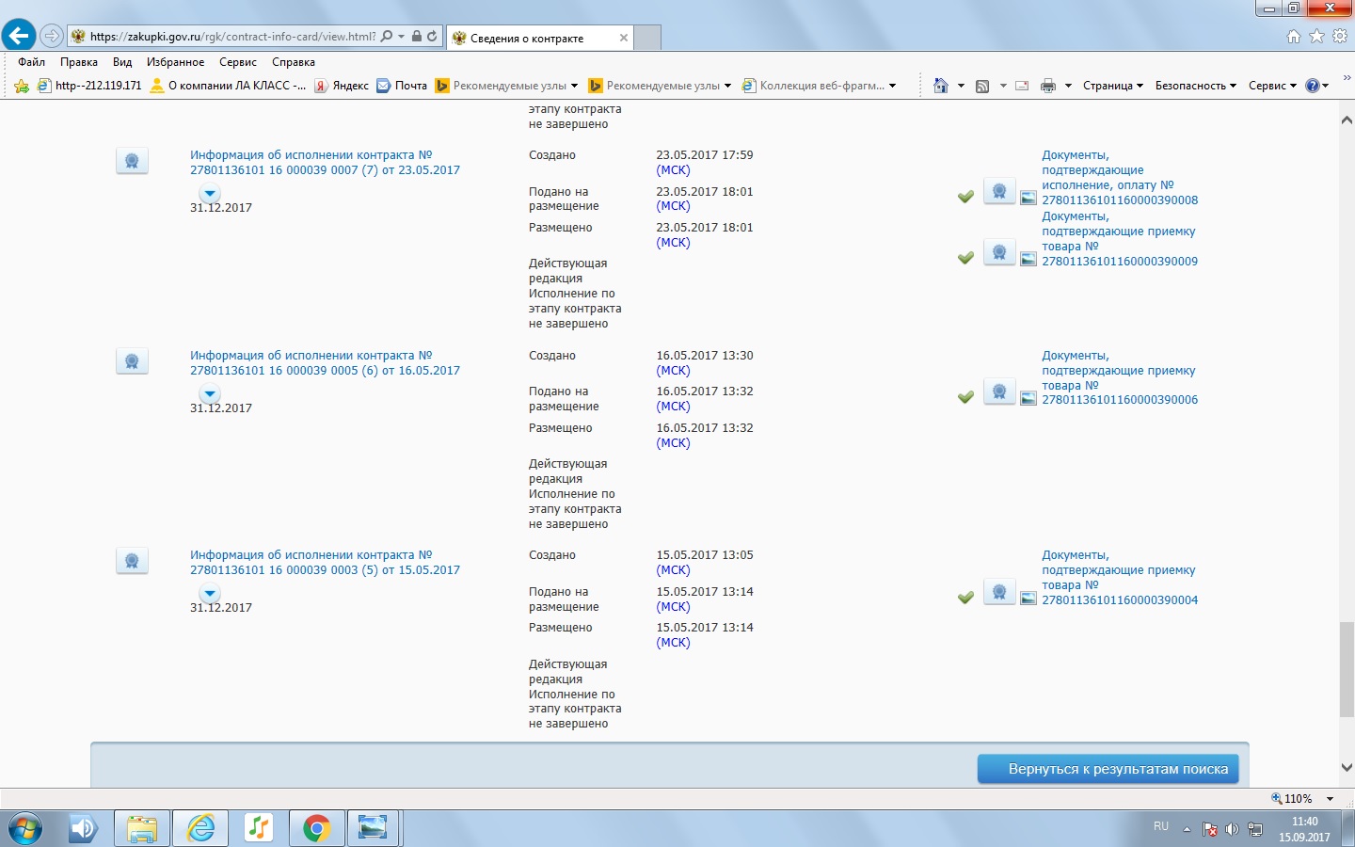Open Windows Explorer folder in the taskbar

coord(142,828)
